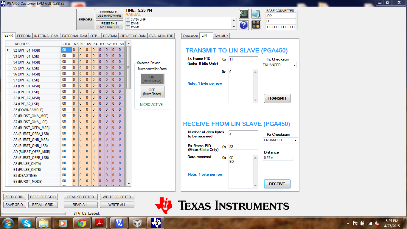Screen dimensions: 407x229
Task: Open the calculator icon button
Action: [x=256, y=25]
